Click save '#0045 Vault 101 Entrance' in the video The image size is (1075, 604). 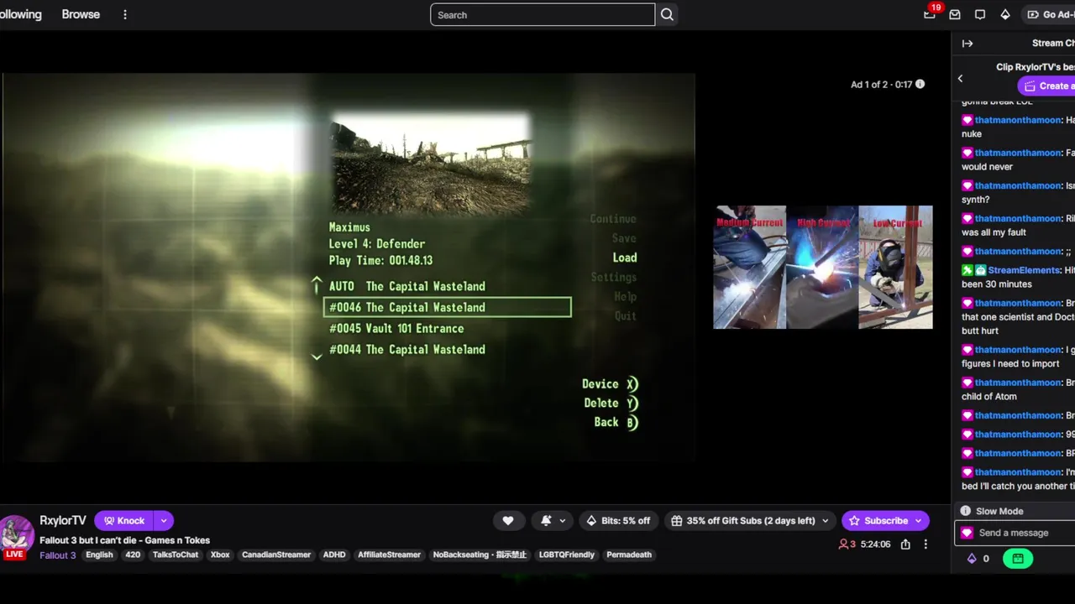point(396,329)
